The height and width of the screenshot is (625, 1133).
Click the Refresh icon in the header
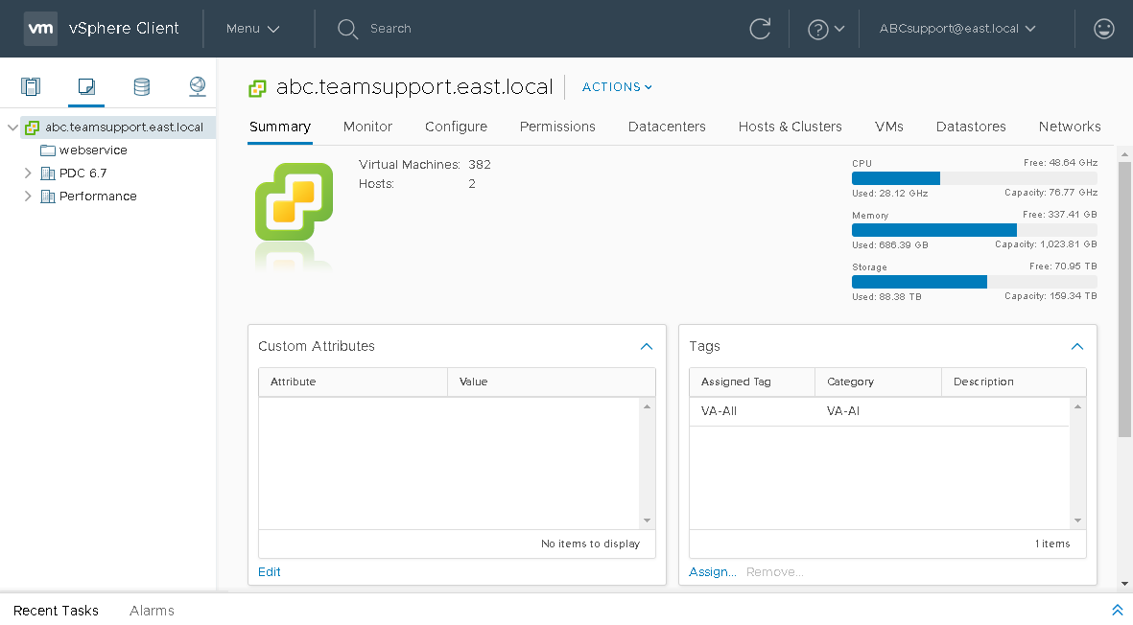760,29
